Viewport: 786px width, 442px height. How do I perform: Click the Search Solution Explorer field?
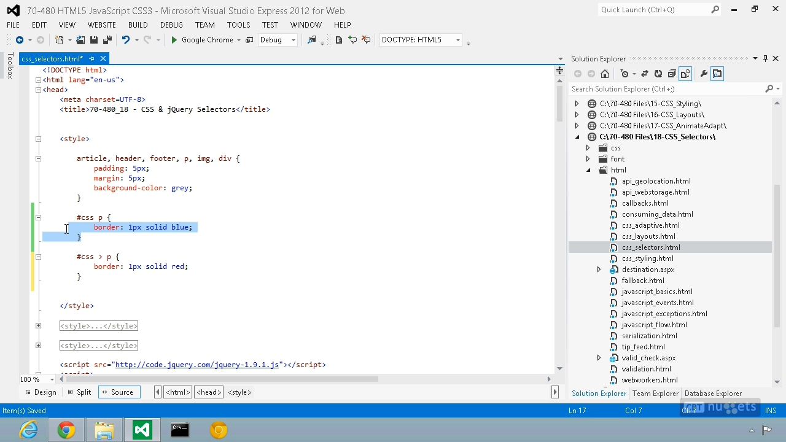coord(668,89)
